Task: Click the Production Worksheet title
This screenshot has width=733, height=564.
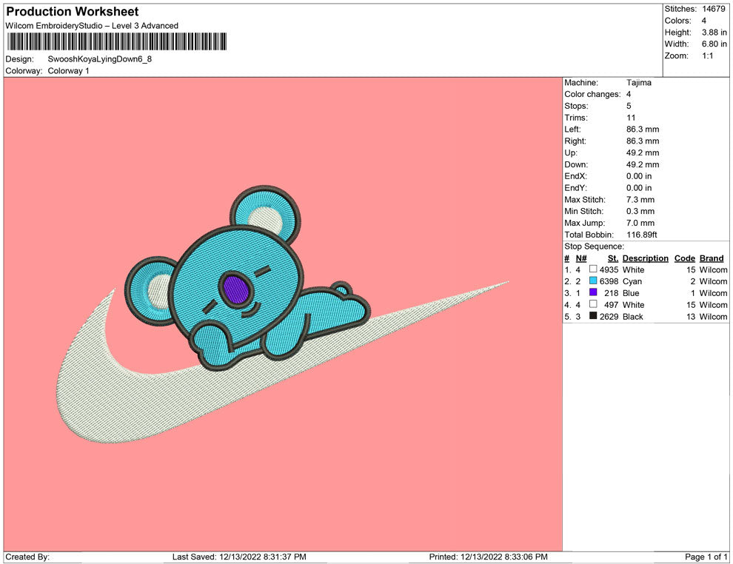Action: [73, 12]
